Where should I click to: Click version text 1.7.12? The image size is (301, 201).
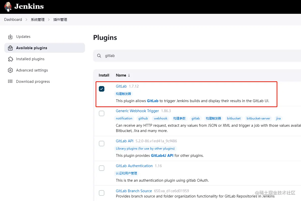pos(134,86)
